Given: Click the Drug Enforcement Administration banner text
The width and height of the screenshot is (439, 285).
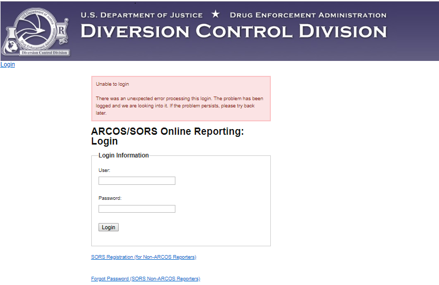Looking at the screenshot, I should point(308,15).
